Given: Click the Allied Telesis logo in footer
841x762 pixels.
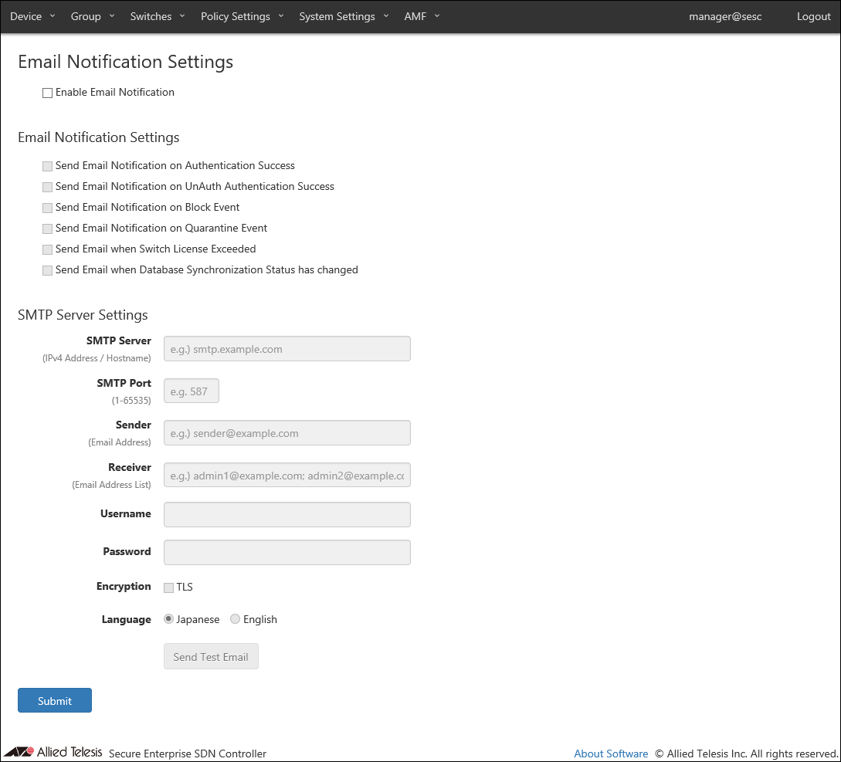Looking at the screenshot, I should click(x=53, y=752).
